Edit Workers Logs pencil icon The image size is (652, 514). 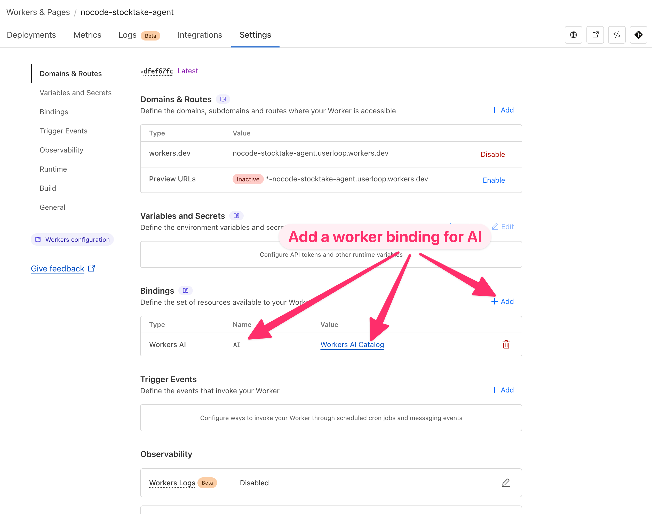[x=506, y=483]
